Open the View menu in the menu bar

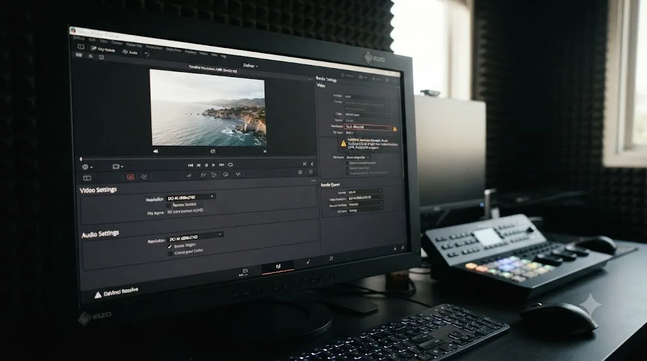(104, 42)
